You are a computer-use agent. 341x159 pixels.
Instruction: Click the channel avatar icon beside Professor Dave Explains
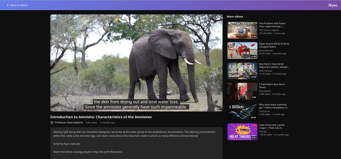coord(52,123)
